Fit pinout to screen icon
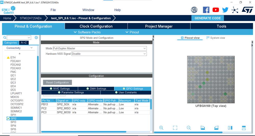This screenshot has height=136, width=255. pos(175,128)
